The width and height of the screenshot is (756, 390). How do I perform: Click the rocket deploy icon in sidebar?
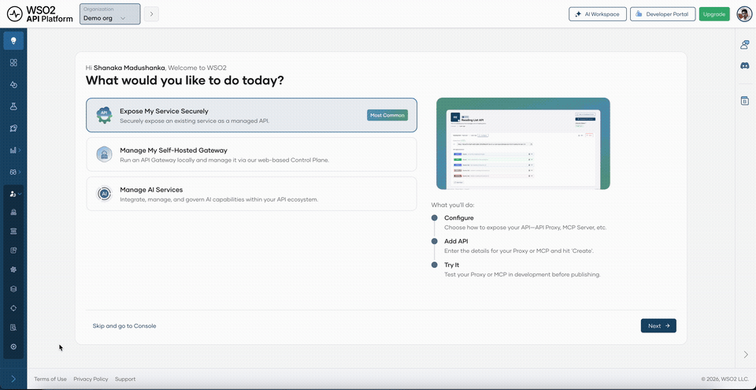13,128
